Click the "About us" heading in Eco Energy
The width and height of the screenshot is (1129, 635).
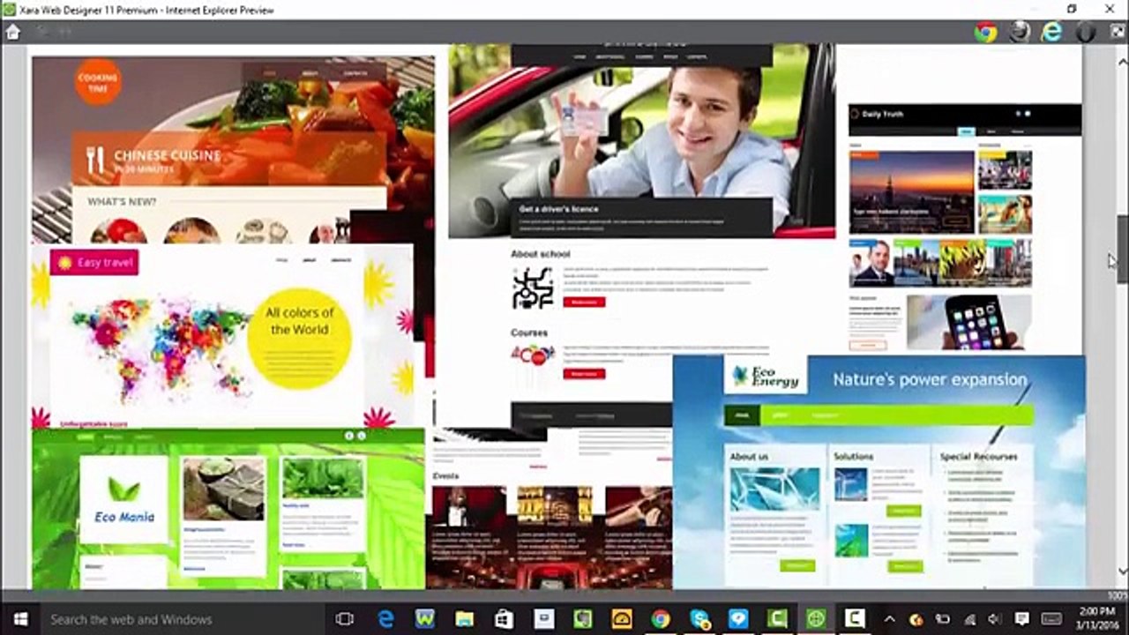point(749,456)
